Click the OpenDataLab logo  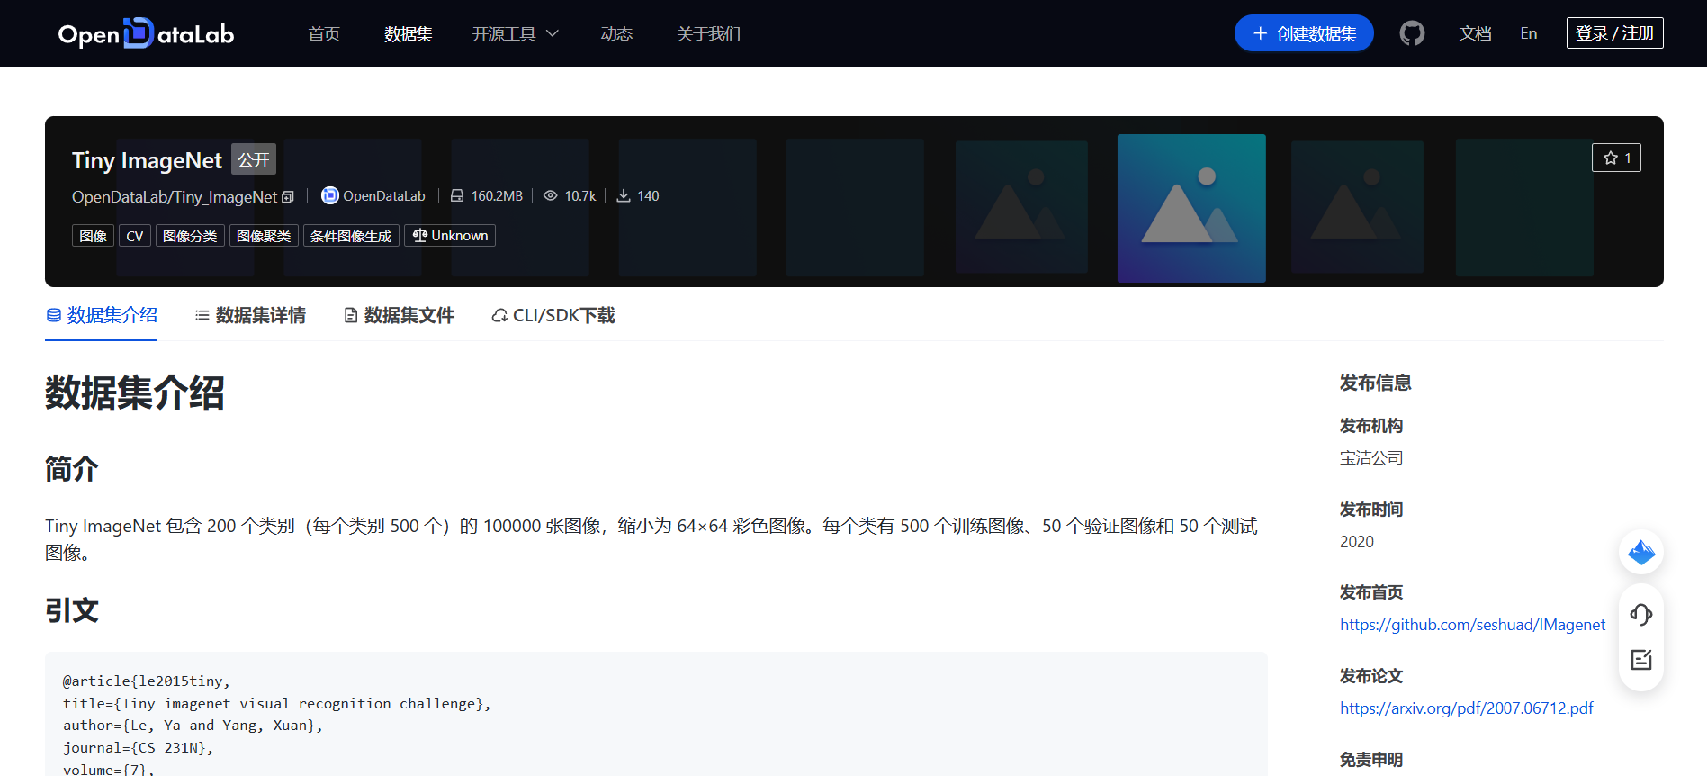click(146, 33)
